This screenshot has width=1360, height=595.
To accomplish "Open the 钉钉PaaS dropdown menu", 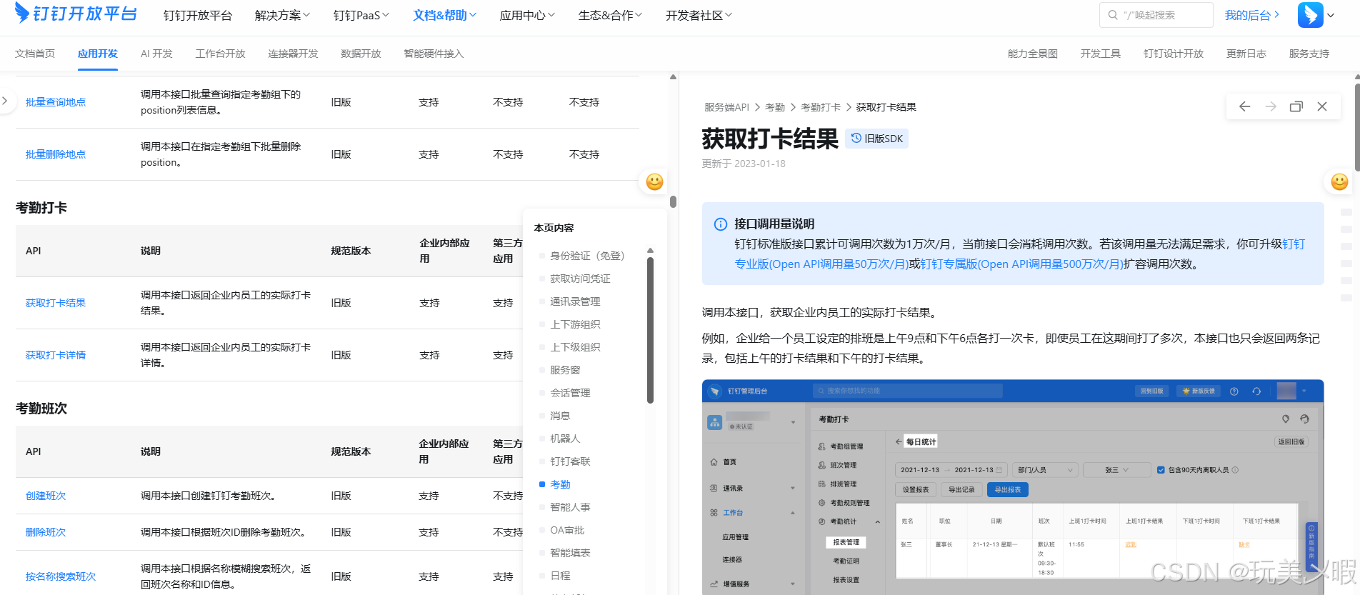I will [361, 15].
